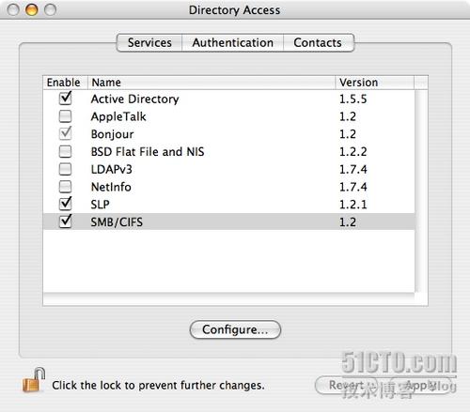Image resolution: width=470 pixels, height=412 pixels.
Task: Go to the Contacts tab
Action: point(319,42)
